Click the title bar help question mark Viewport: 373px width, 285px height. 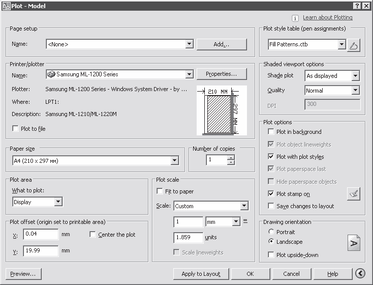pos(357,5)
